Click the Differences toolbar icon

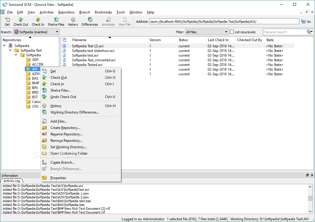[x=90, y=22]
